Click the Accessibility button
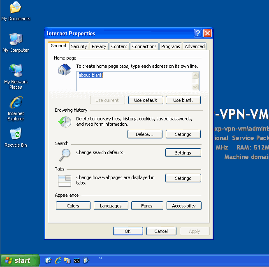The width and height of the screenshot is (269, 267). 184,206
